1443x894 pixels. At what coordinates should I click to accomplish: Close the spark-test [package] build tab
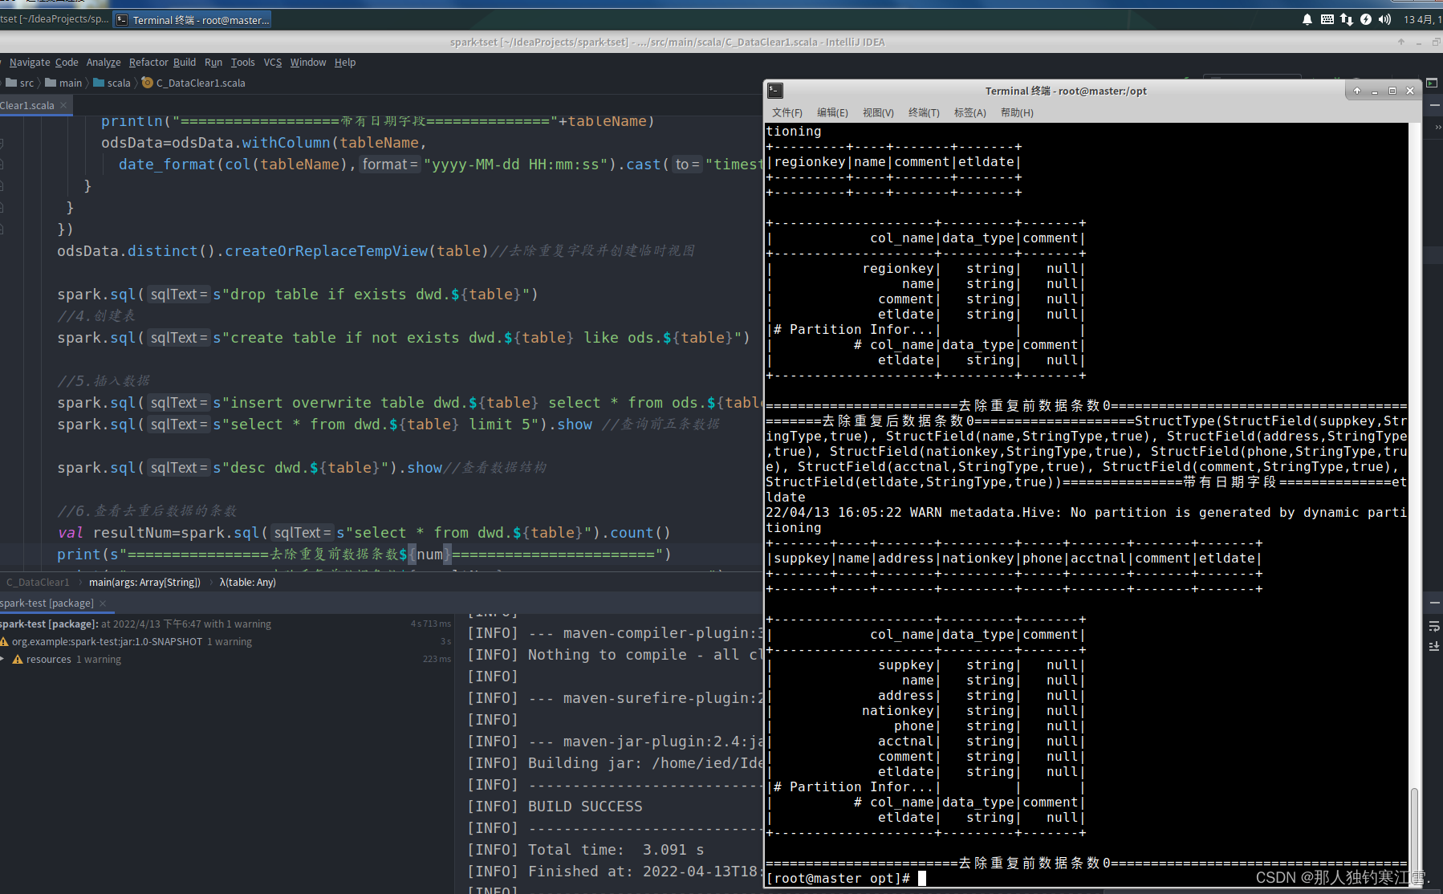pyautogui.click(x=103, y=603)
